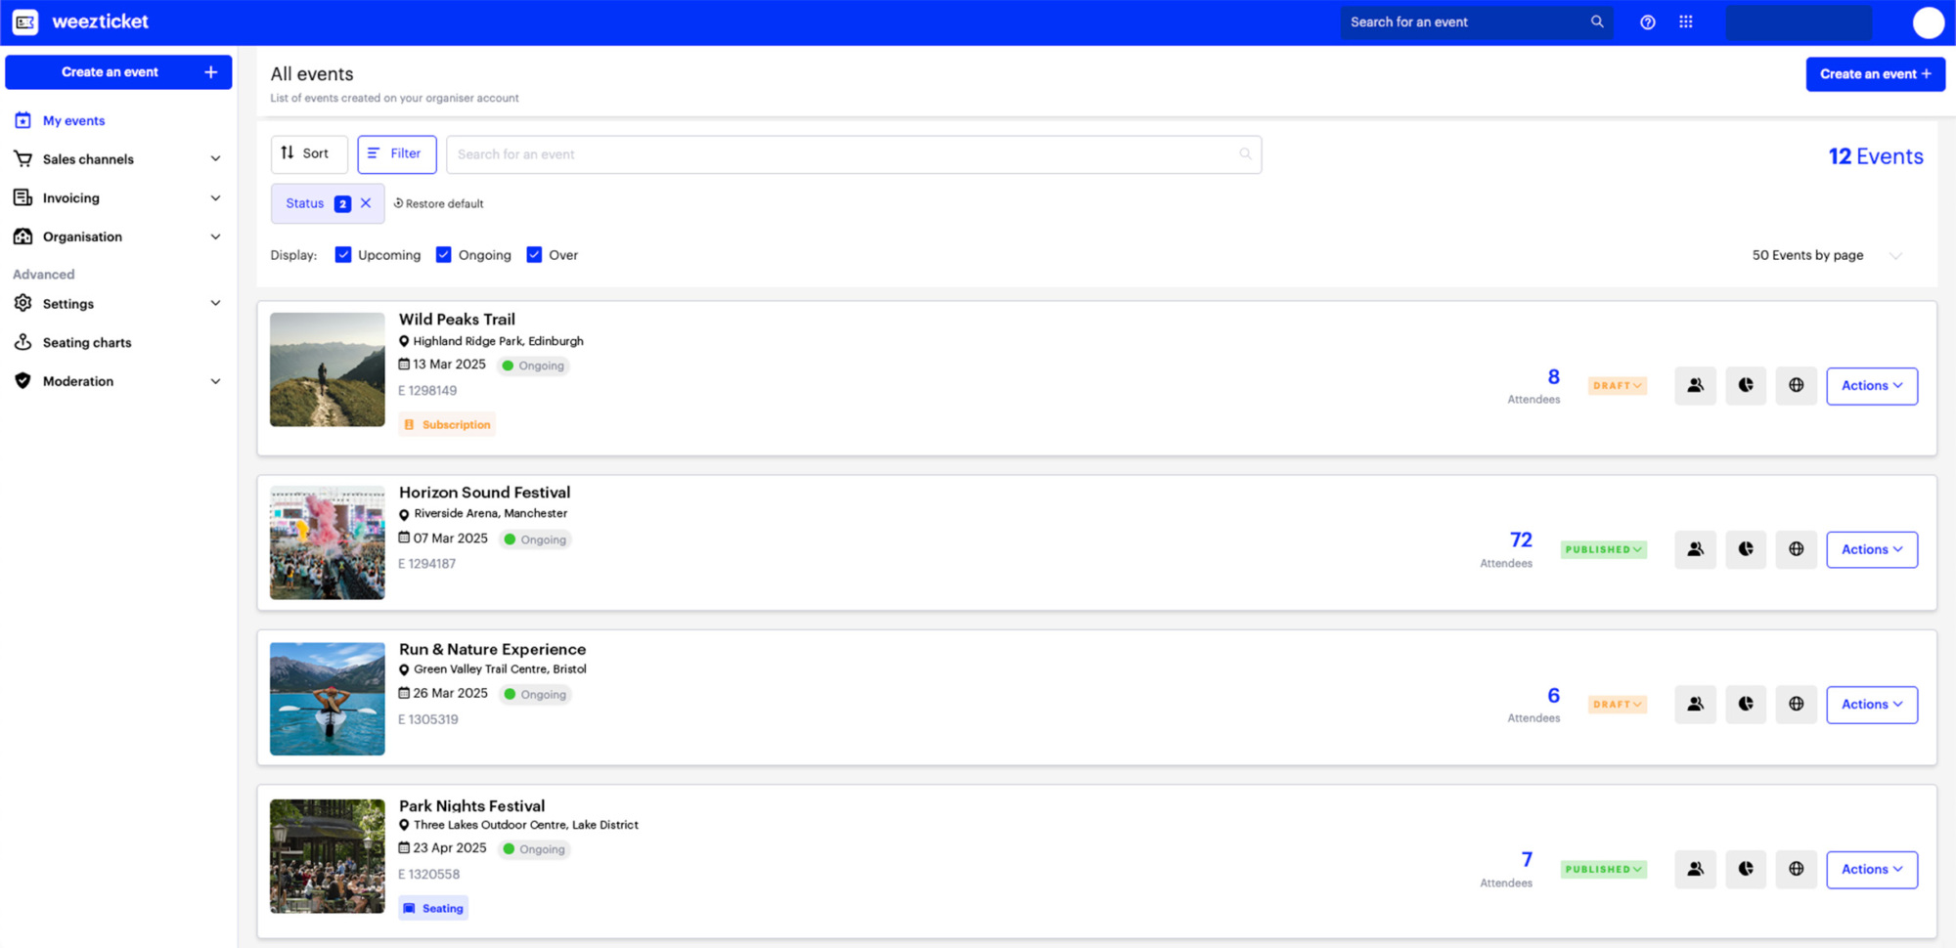This screenshot has height=948, width=1956.
Task: Open the Invoicing sidebar menu item
Action: pos(71,197)
